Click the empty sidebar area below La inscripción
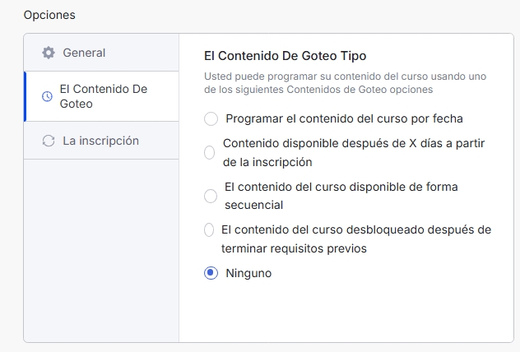 click(x=101, y=250)
